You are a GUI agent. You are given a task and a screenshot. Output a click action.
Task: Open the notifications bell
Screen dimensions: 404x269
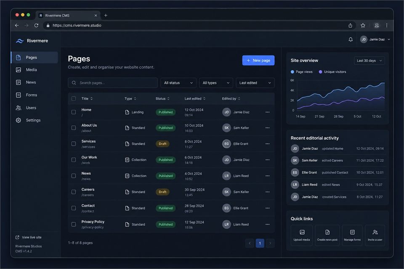point(351,40)
